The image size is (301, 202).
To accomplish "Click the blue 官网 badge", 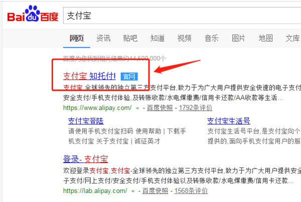I will click(x=129, y=77).
